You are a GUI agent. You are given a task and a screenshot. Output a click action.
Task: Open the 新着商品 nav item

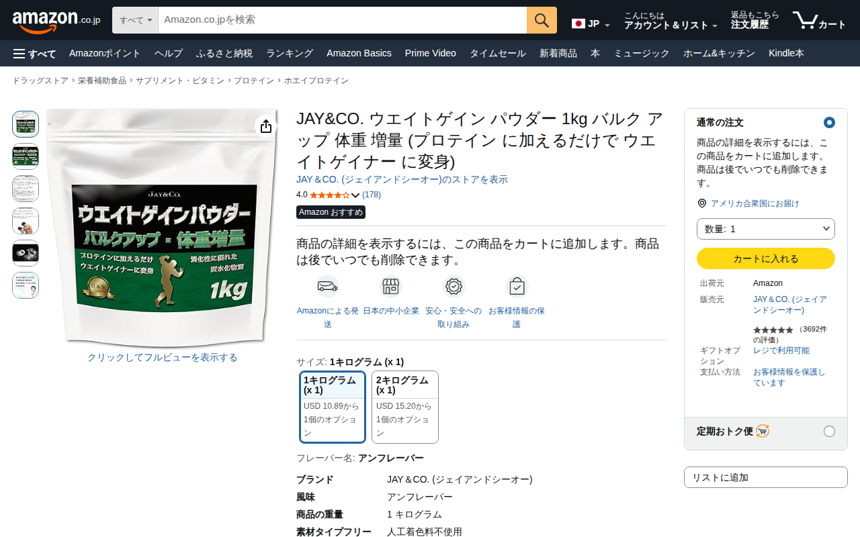pyautogui.click(x=558, y=53)
